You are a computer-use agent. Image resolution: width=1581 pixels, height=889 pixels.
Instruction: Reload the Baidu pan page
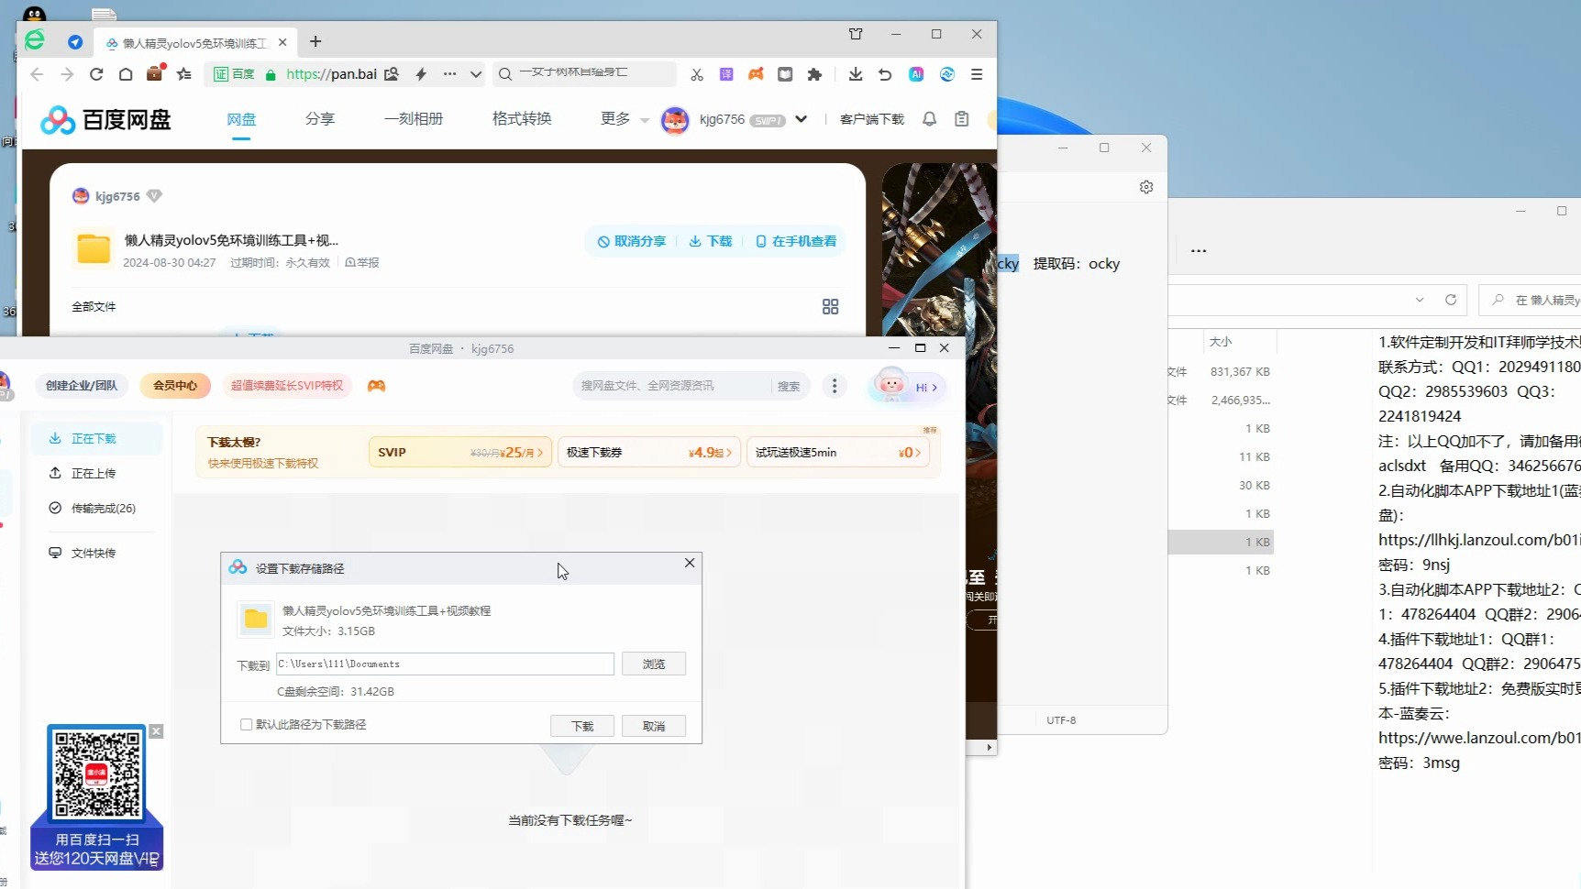point(96,74)
